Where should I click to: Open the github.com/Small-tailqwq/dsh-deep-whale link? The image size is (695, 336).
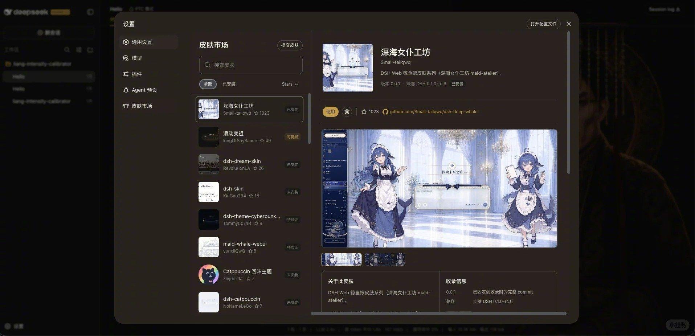(x=434, y=112)
